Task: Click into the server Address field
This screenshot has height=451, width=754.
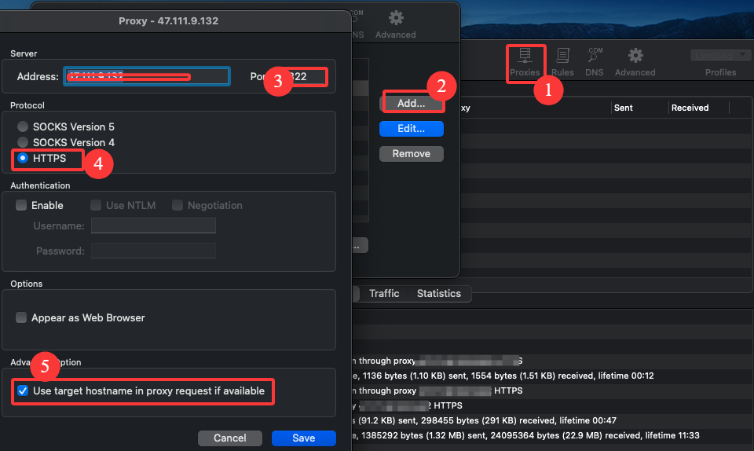Action: pos(148,76)
